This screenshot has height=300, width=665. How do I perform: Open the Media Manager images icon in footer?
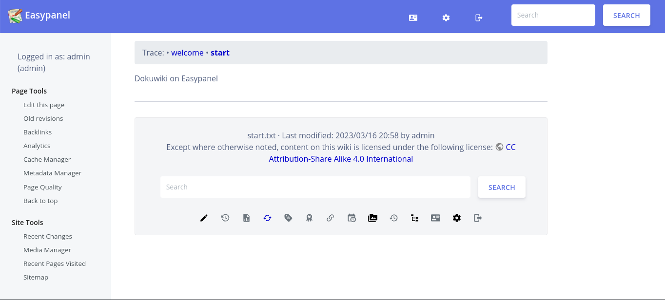tap(372, 218)
